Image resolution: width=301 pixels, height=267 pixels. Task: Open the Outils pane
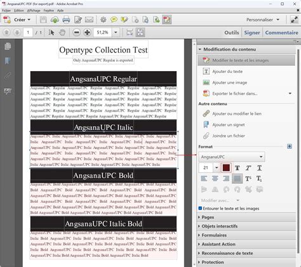232,32
